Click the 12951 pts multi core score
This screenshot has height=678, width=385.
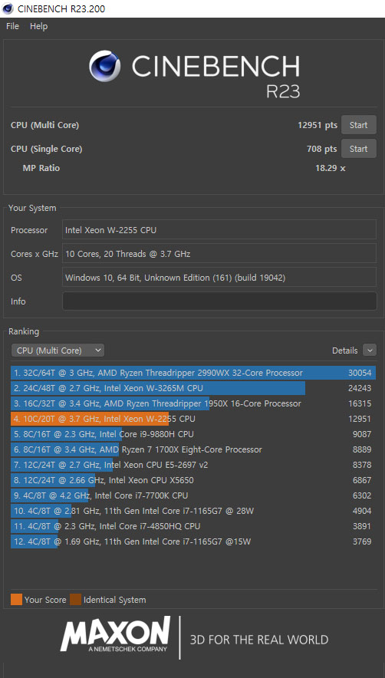pos(317,125)
